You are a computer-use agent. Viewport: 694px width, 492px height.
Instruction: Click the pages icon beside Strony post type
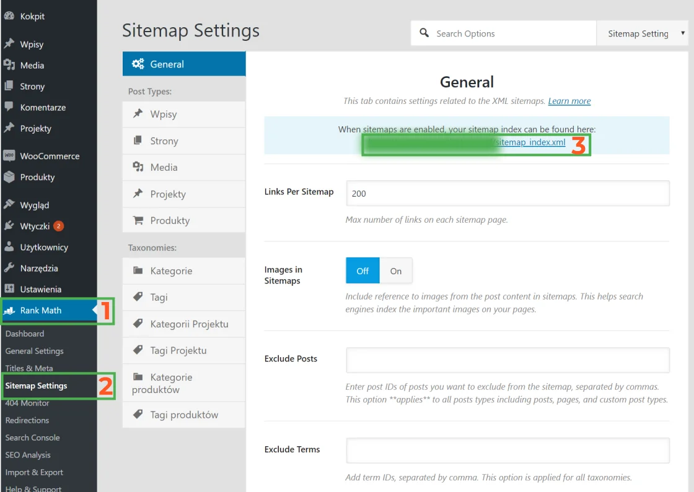[138, 140]
